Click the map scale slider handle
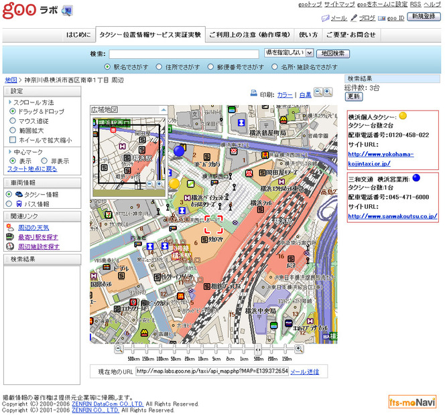Image resolution: width=445 pixels, height=415 pixels. click(x=258, y=349)
